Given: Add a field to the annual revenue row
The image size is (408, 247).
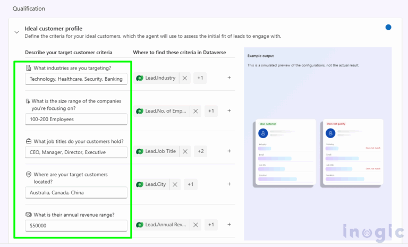Looking at the screenshot, I should click(x=229, y=225).
